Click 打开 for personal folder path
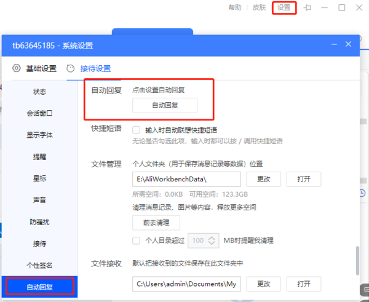Image resolution: width=369 pixels, height=302 pixels. click(x=304, y=179)
